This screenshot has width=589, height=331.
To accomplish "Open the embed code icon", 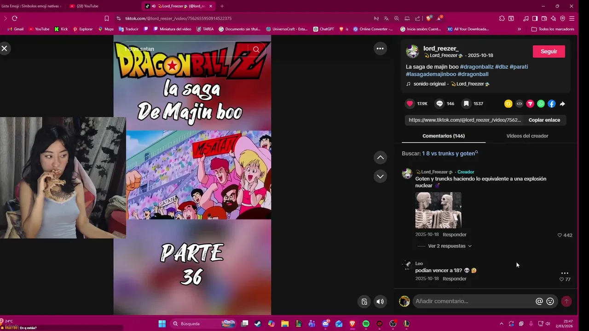I will pyautogui.click(x=520, y=104).
